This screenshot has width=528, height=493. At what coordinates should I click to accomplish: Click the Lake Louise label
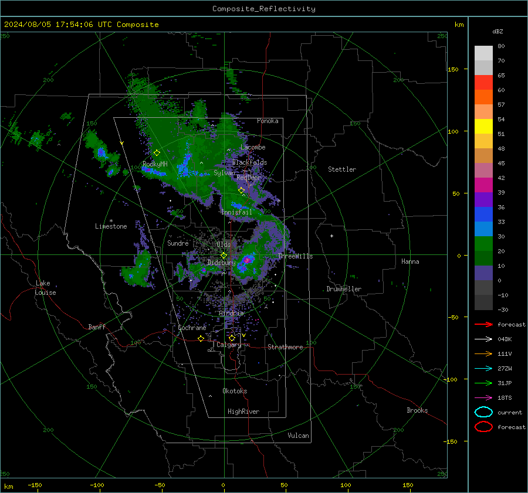(x=45, y=288)
